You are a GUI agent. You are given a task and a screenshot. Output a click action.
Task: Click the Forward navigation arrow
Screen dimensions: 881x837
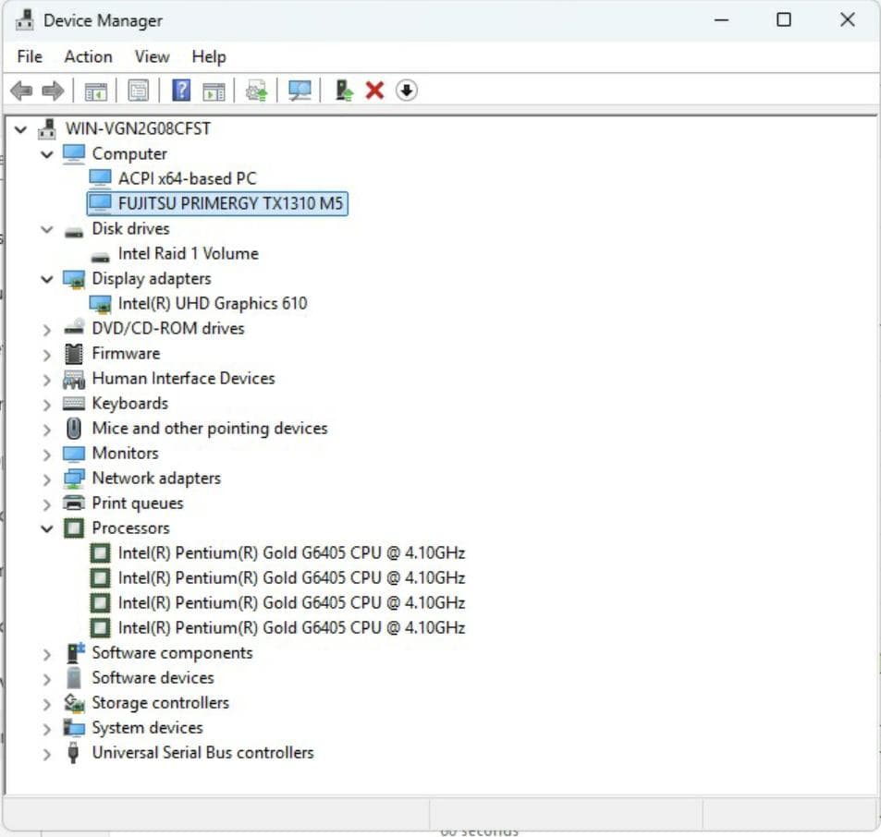coord(53,90)
